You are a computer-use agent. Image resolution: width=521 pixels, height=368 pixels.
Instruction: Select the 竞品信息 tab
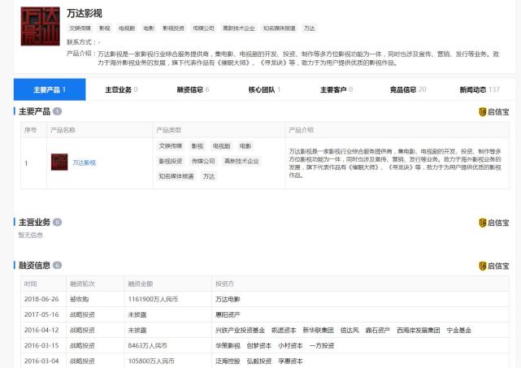(x=408, y=89)
